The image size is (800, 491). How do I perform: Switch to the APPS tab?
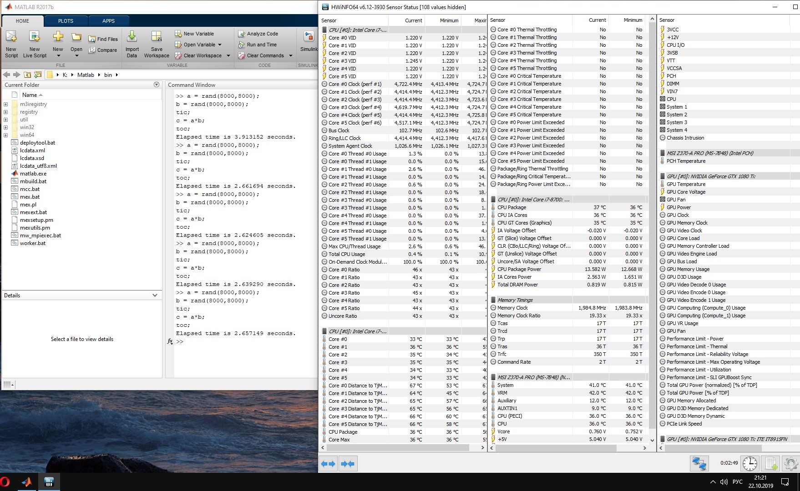pos(108,21)
